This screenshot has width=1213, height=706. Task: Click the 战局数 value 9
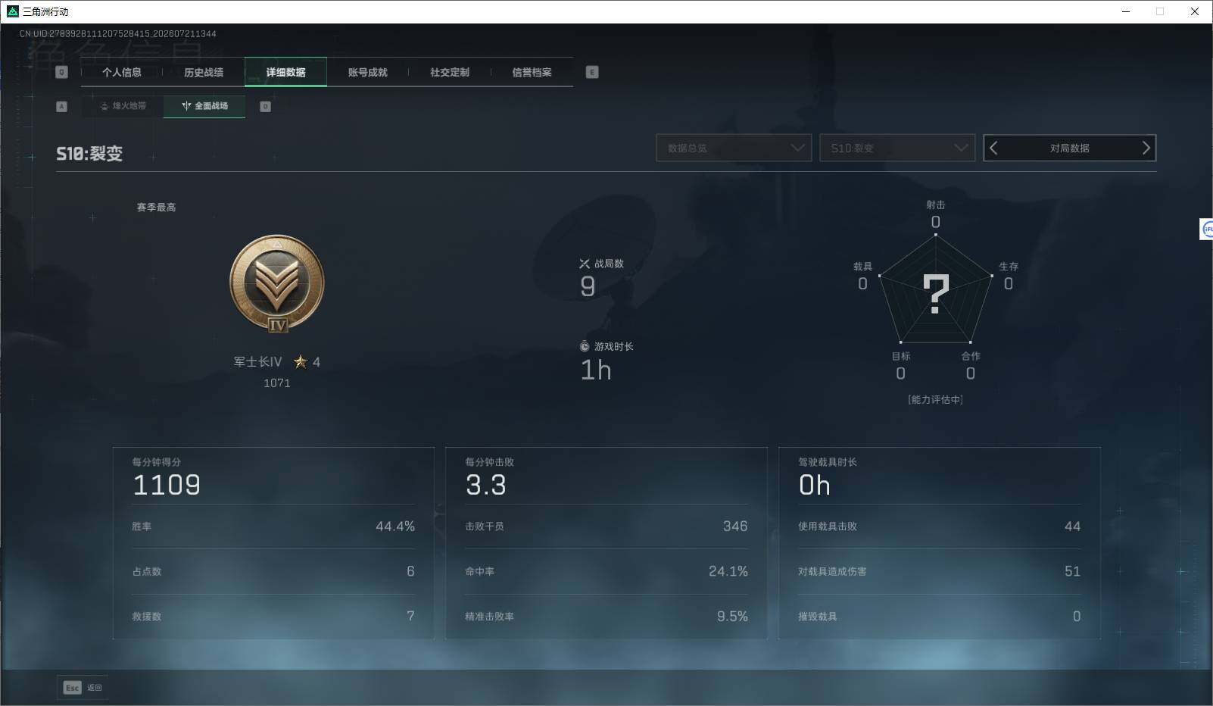point(588,286)
